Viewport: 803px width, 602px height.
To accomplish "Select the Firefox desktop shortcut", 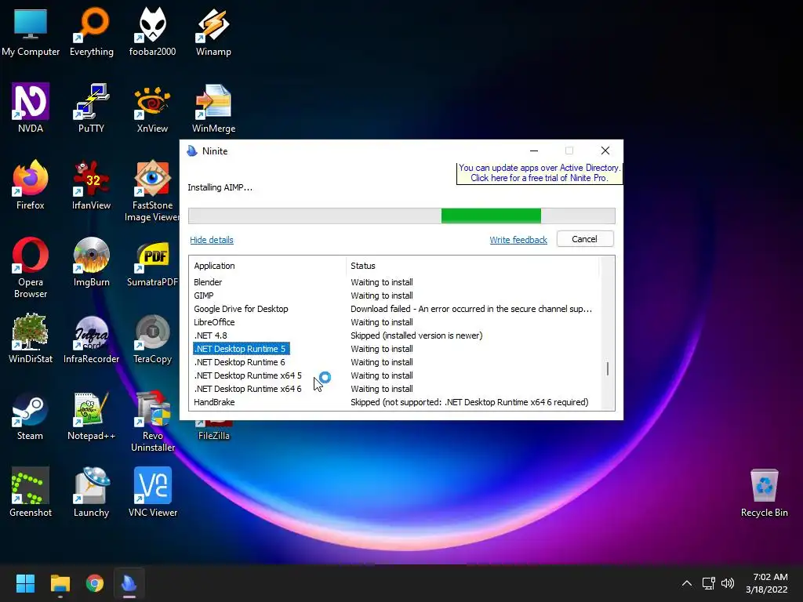I will [31, 185].
